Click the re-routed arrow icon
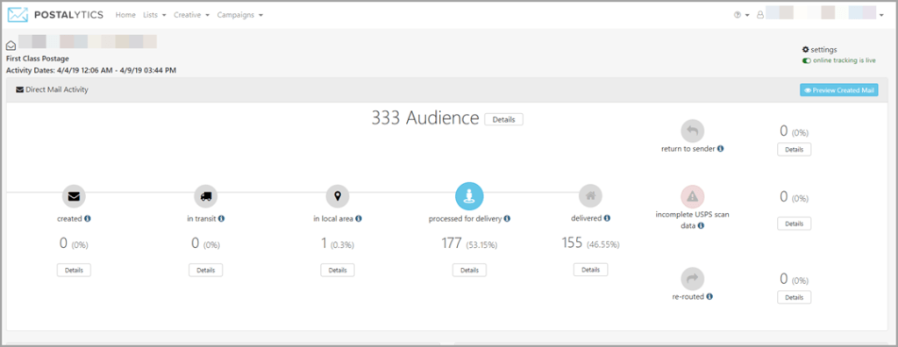Viewport: 898px width, 347px height. 693,279
